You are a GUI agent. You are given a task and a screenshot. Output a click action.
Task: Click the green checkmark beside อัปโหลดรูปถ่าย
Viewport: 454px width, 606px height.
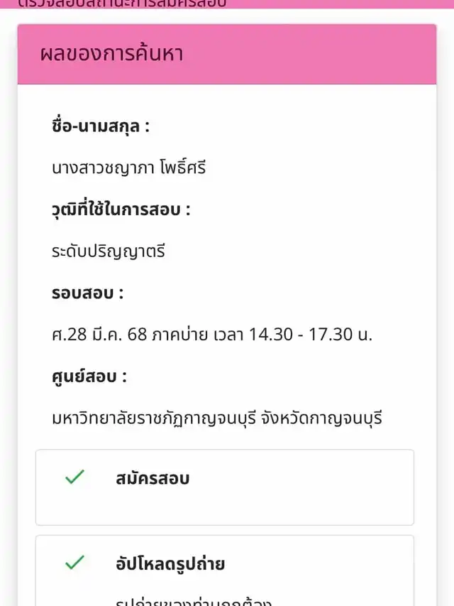pyautogui.click(x=74, y=563)
